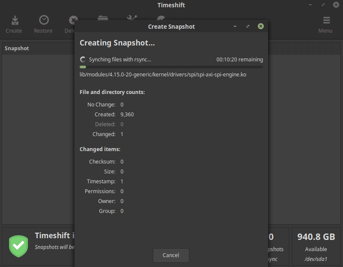Image resolution: width=343 pixels, height=267 pixels.
Task: Click the 'Available' label in Timeshift
Action: 316,249
